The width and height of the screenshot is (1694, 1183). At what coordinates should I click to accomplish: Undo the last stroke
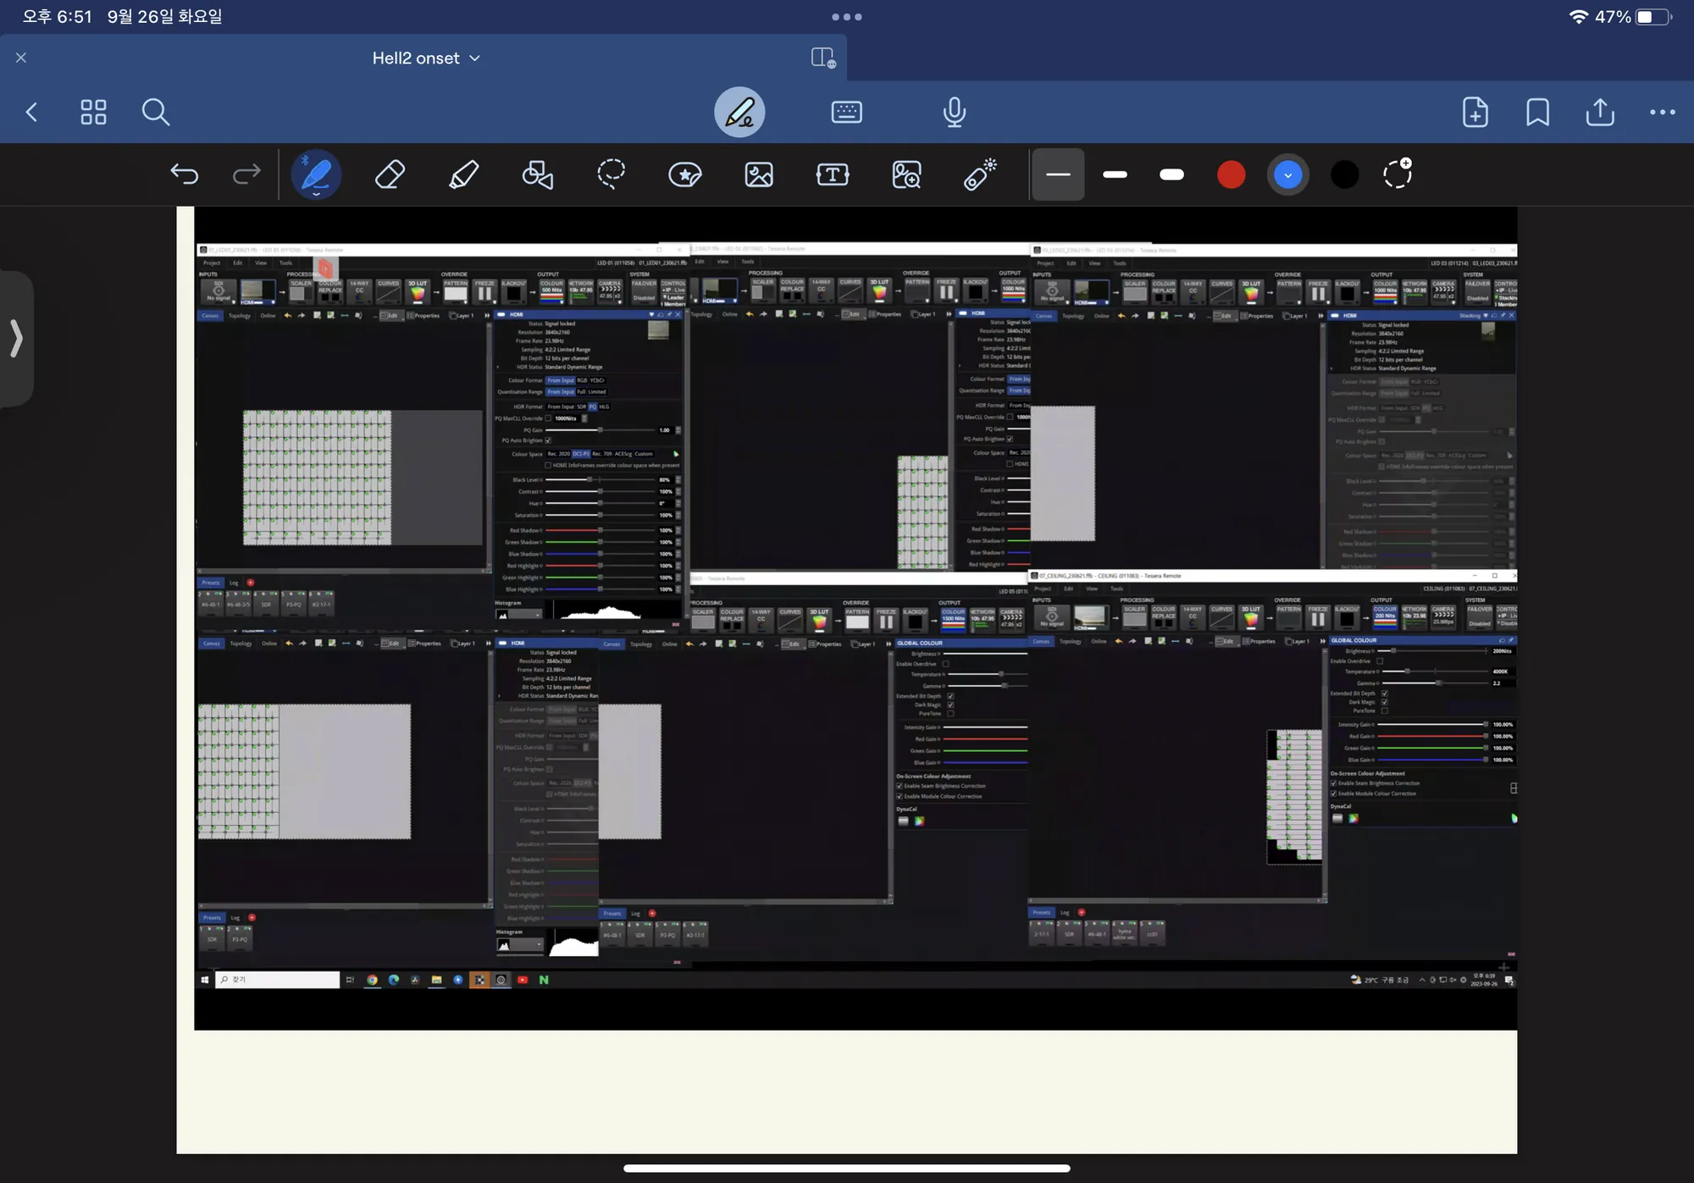[184, 174]
